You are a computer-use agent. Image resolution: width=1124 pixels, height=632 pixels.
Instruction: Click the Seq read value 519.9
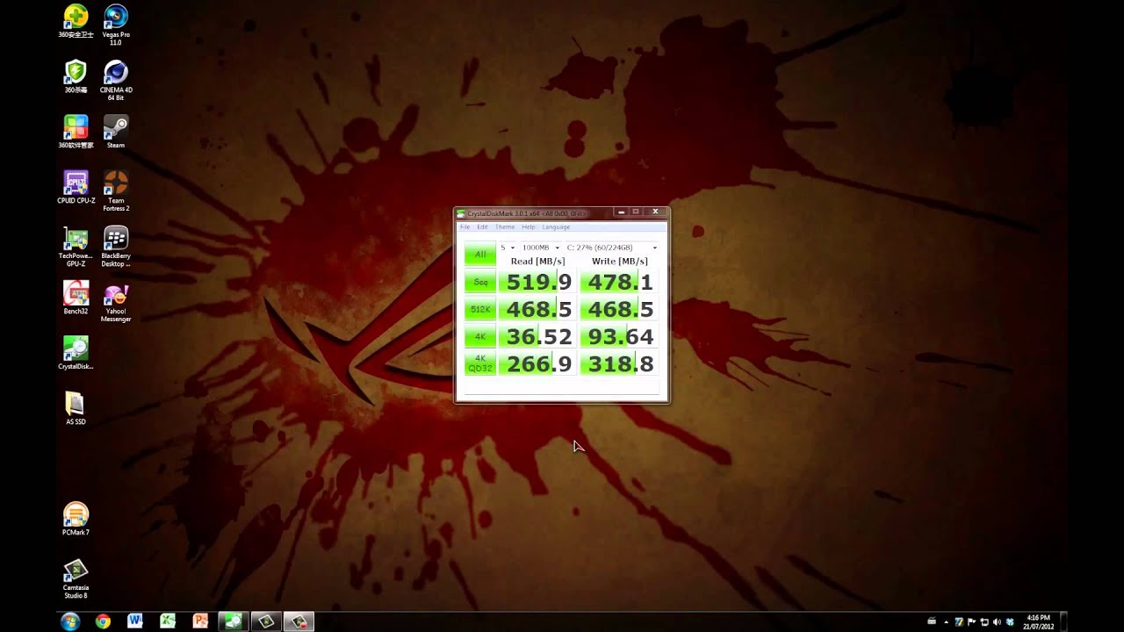tap(538, 282)
